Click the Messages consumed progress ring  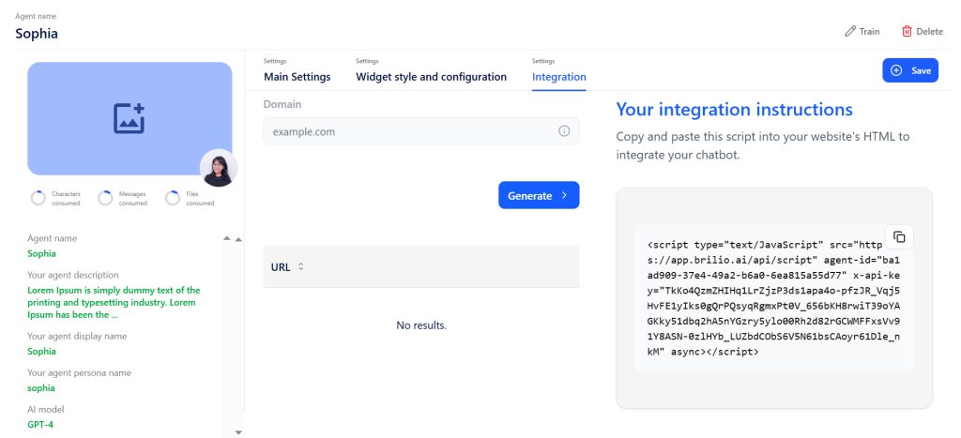coord(105,199)
